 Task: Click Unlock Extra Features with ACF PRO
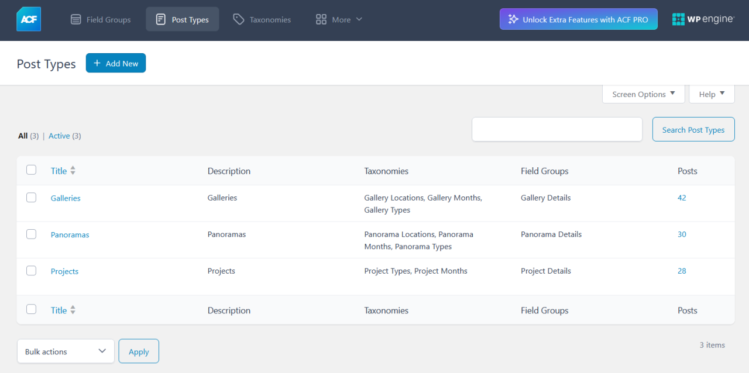coord(578,19)
